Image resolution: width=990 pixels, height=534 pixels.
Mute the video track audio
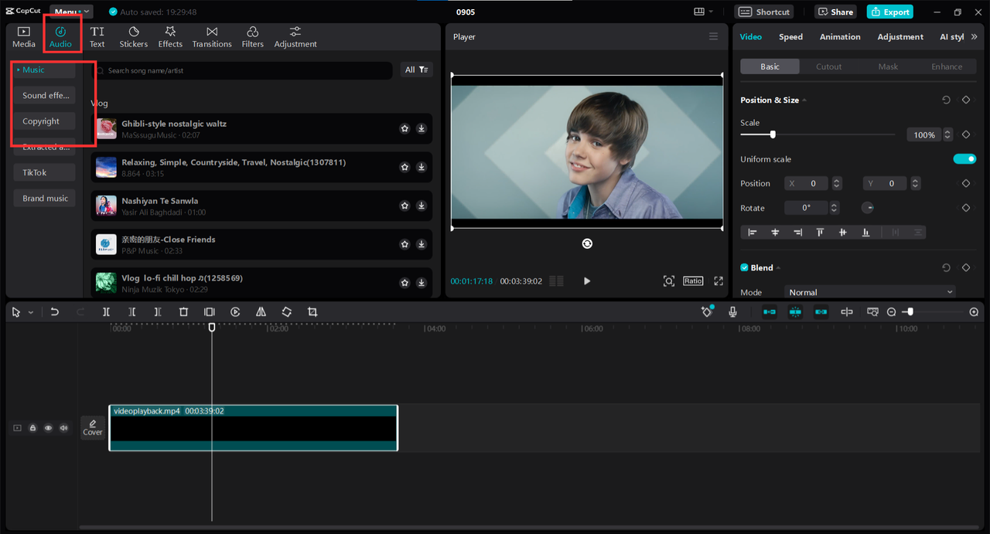pyautogui.click(x=63, y=427)
